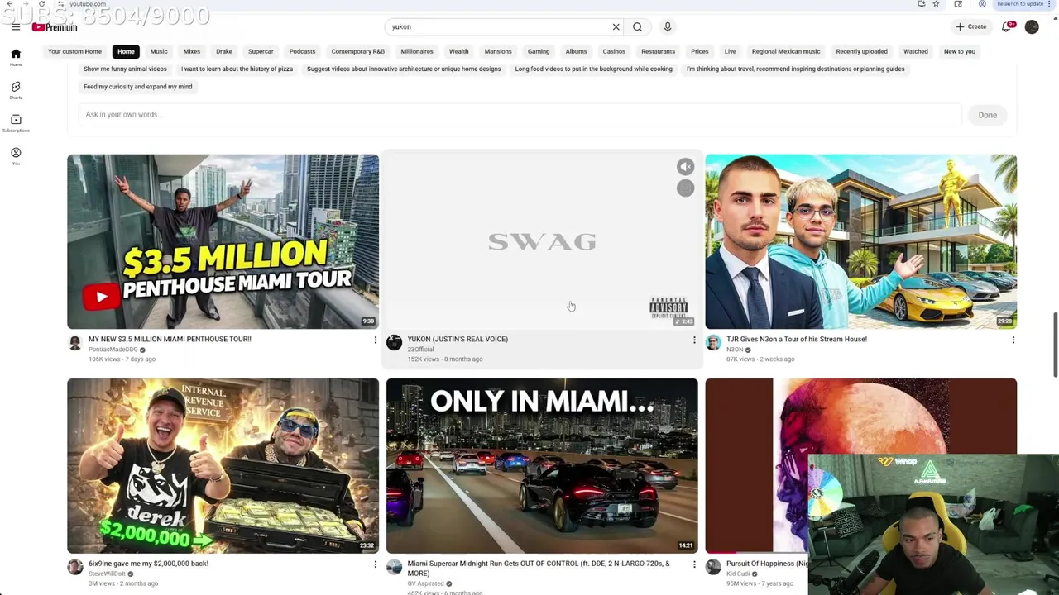Toggle captions on the YUKON preview
Image resolution: width=1059 pixels, height=595 pixels.
point(685,188)
